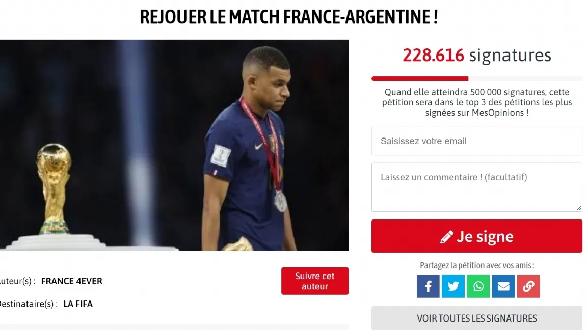Viewport: 587px width, 330px height.
Task: Click the red signature progress bar
Action: coord(420,78)
